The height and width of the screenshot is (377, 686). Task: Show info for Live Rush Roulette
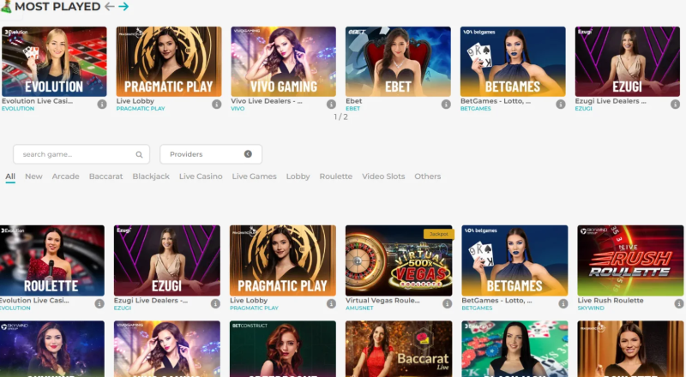click(679, 303)
